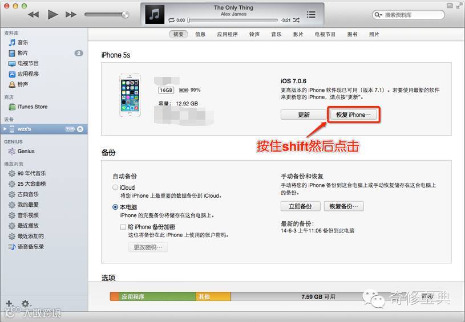Viewport: 465px width, 322px height.
Task: Click the iOS 7.0.6 version text
Action: click(x=294, y=81)
